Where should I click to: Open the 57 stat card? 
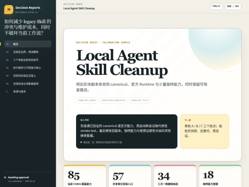click(130, 176)
